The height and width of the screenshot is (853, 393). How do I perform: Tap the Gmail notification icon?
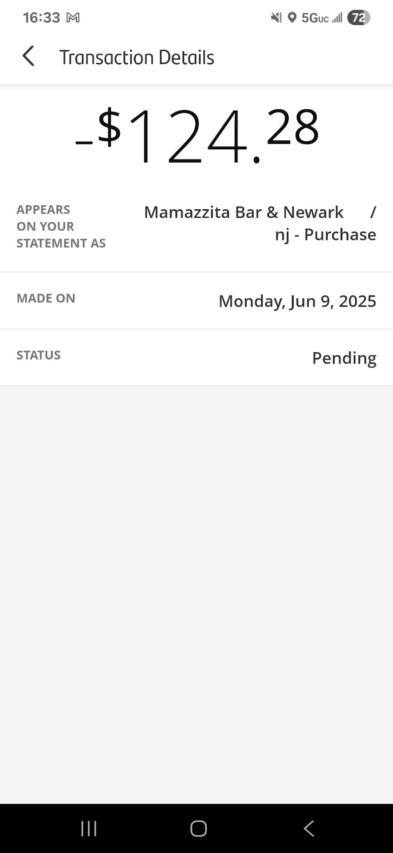(73, 18)
